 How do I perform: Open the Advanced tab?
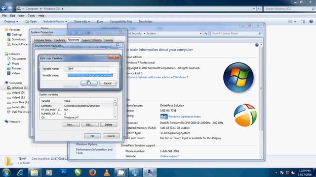point(74,40)
